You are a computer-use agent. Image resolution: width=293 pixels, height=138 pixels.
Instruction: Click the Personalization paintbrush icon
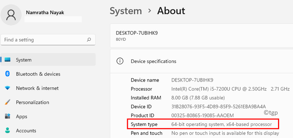[7, 102]
